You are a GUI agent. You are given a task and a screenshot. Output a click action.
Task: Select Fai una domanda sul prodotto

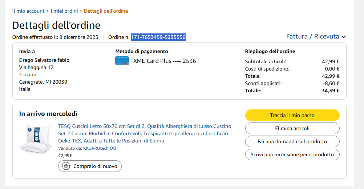292,141
